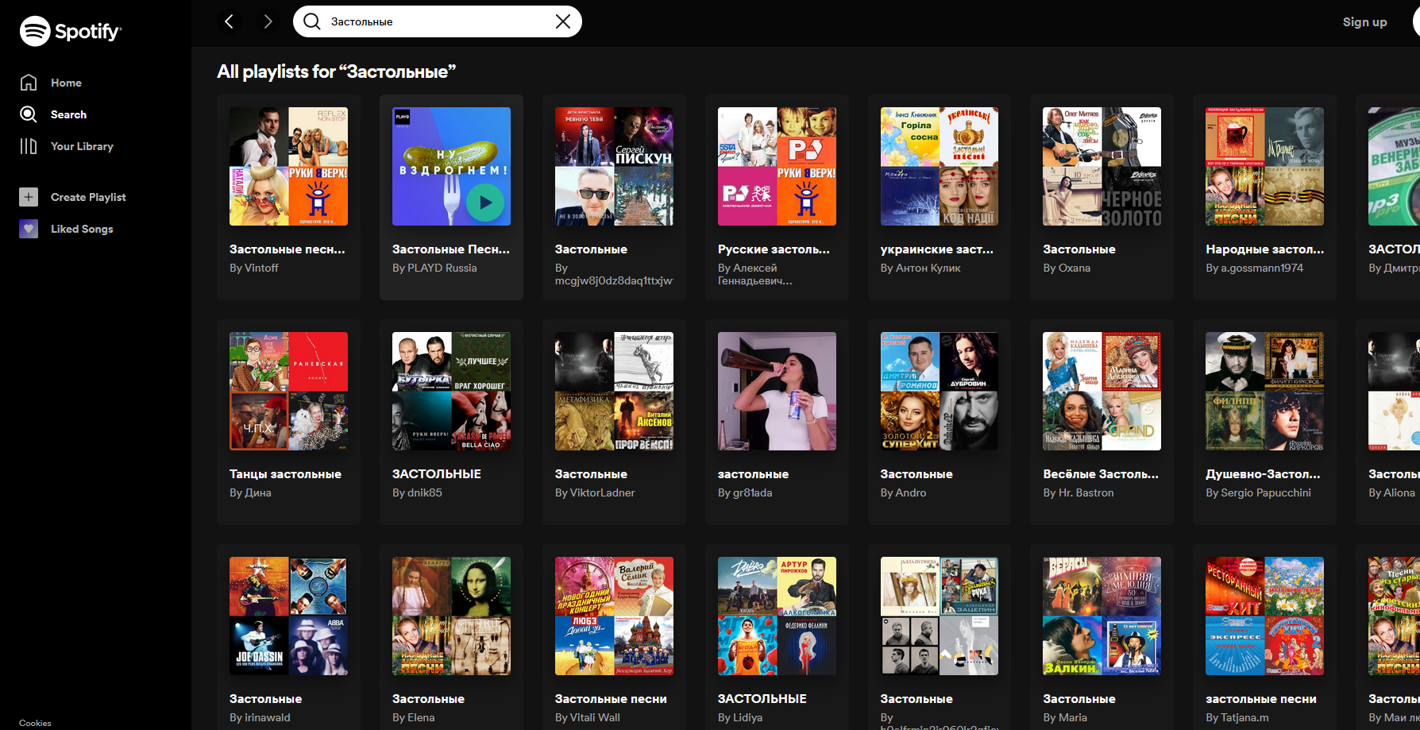The width and height of the screenshot is (1420, 730).
Task: Click the Liked Songs heart icon
Action: point(29,229)
